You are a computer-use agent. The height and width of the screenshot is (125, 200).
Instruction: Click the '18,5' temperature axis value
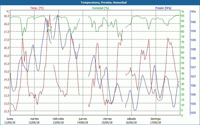coord(7,16)
